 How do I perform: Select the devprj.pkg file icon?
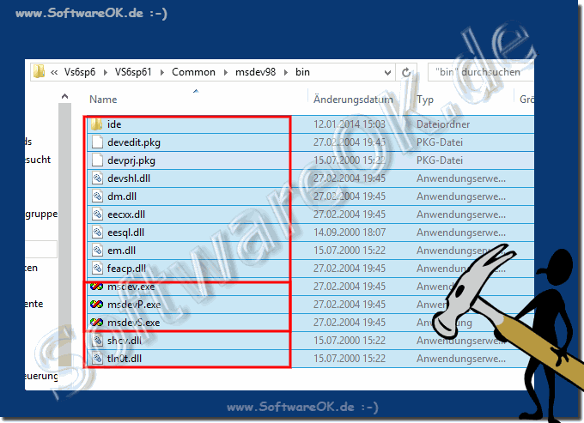[97, 160]
